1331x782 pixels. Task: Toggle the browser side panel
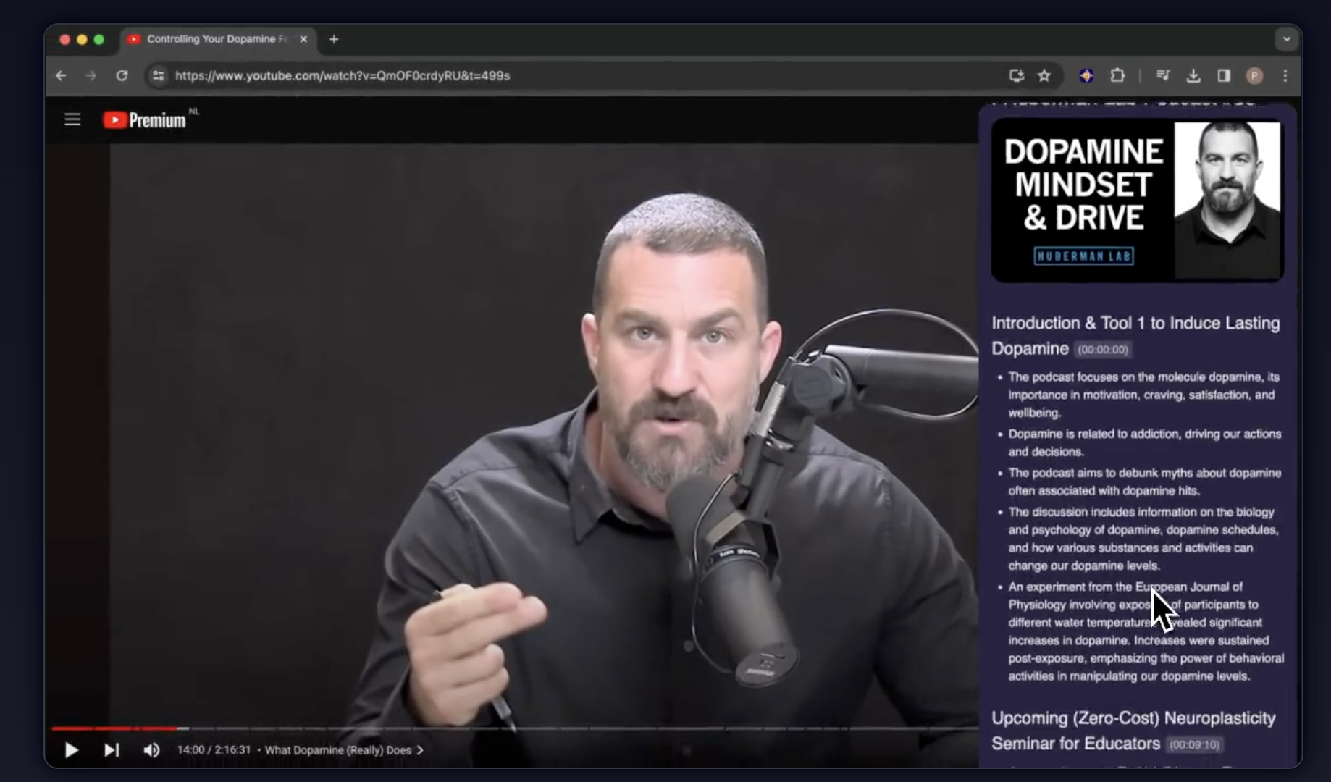[1224, 75]
